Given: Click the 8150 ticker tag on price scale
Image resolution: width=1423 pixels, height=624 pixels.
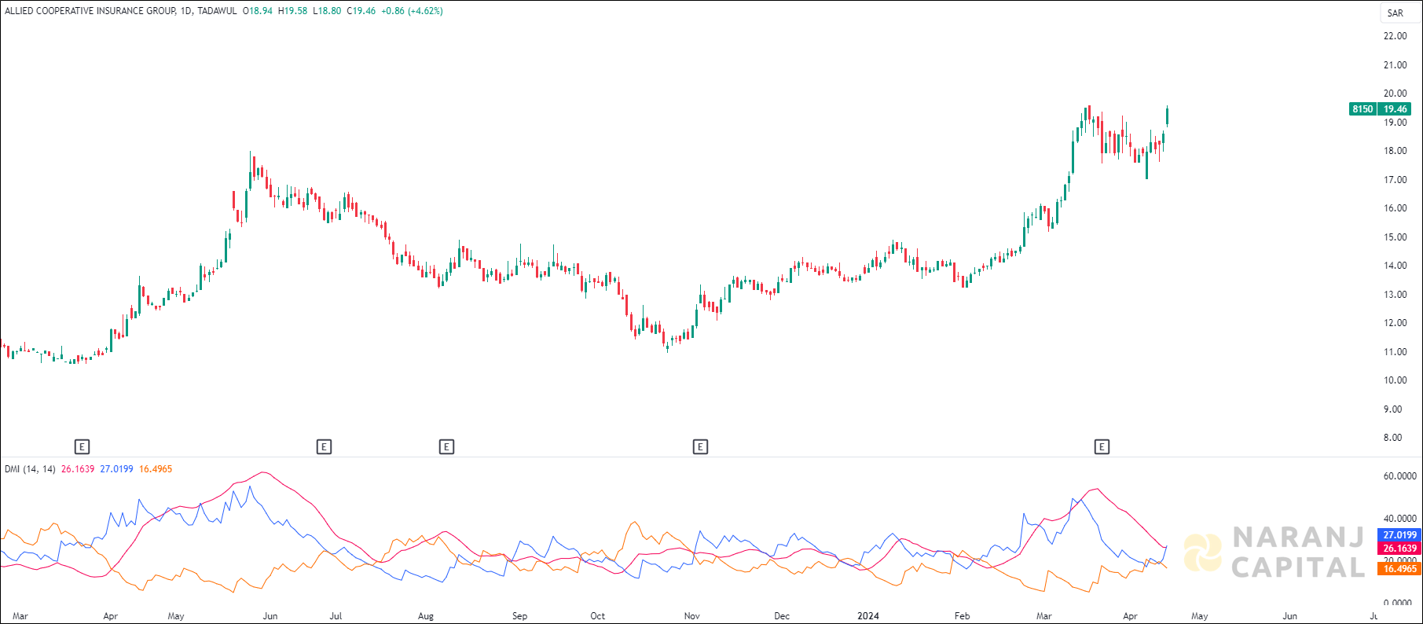Looking at the screenshot, I should pos(1363,109).
